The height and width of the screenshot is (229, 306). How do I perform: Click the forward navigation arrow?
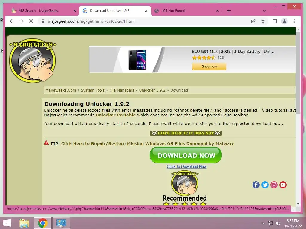click(x=22, y=21)
